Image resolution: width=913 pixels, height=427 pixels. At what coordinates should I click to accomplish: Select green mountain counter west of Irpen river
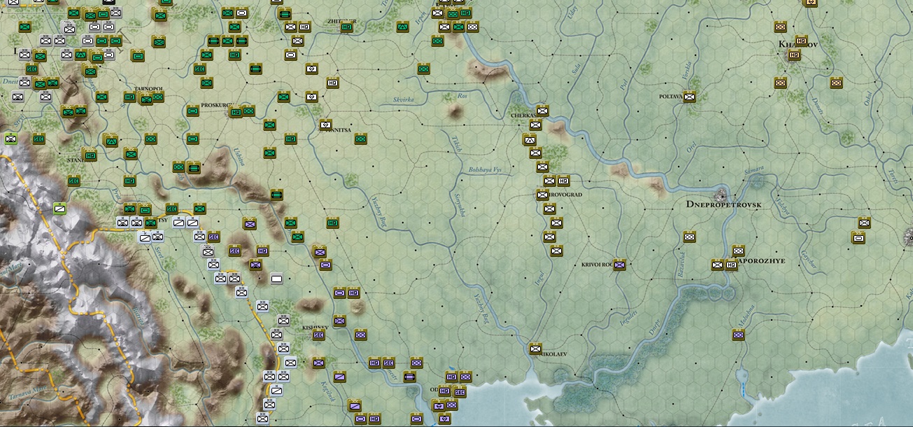pos(402,27)
